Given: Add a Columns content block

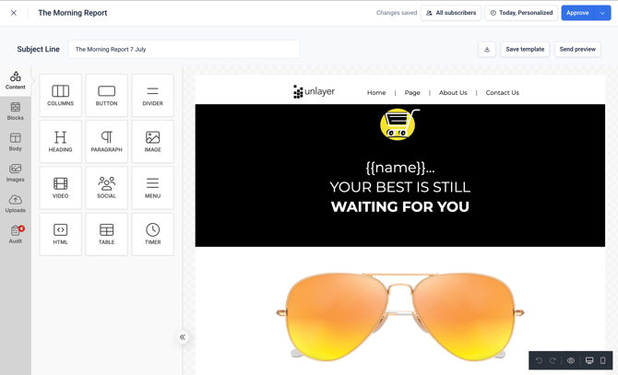Looking at the screenshot, I should tap(60, 95).
